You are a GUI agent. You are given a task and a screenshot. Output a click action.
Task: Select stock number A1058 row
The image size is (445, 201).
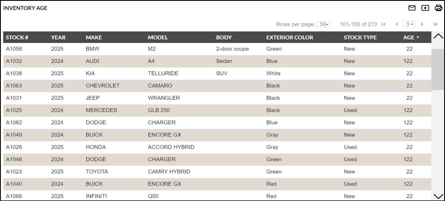pyautogui.click(x=217, y=49)
